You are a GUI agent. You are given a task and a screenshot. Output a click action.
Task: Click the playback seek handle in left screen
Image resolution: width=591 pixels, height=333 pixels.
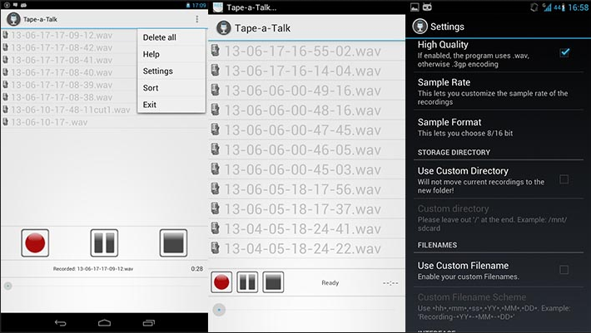[x=8, y=286]
